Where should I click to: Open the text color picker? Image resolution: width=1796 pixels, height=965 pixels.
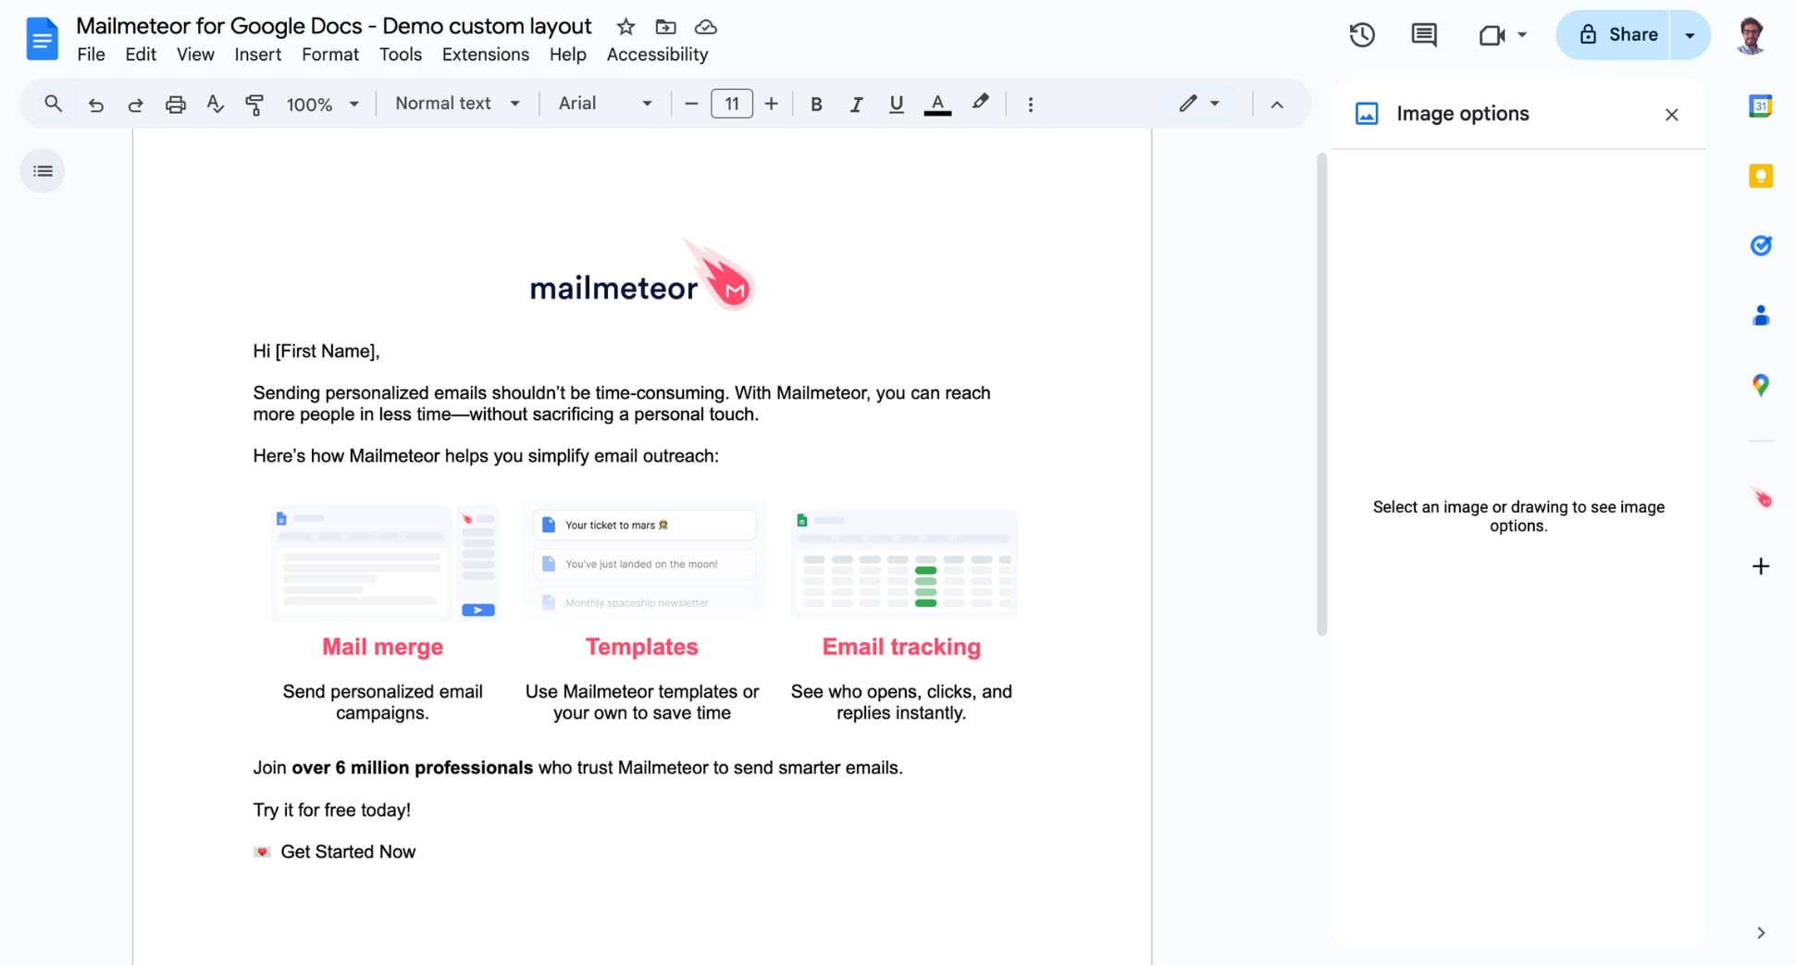click(937, 105)
